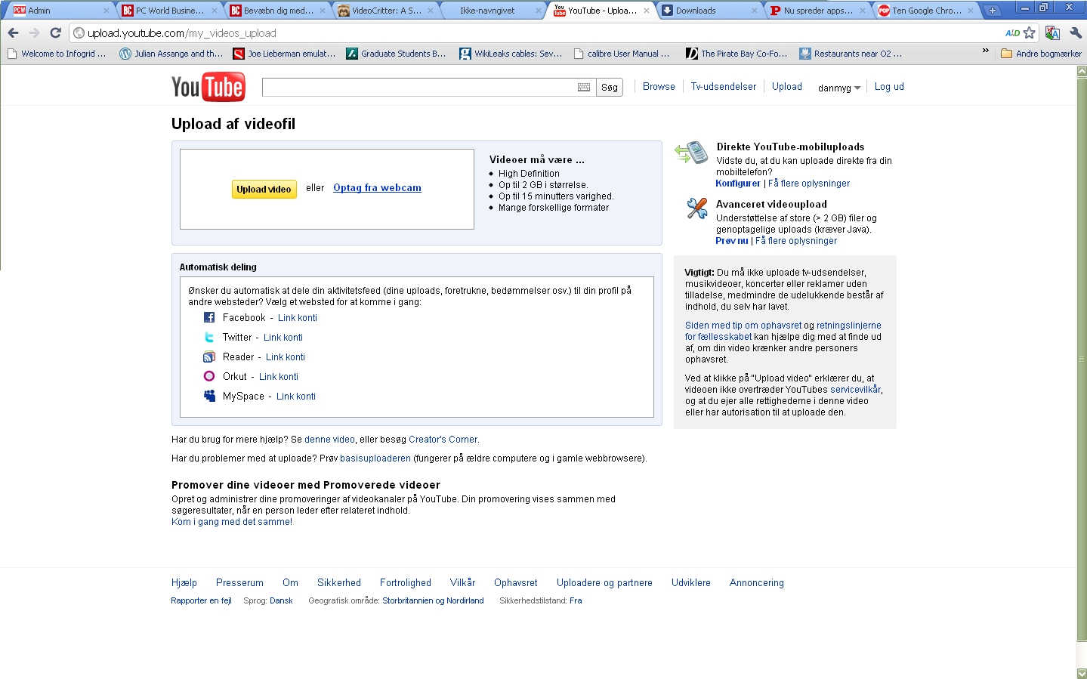Go back with the browser back arrow
1087x679 pixels.
point(13,33)
